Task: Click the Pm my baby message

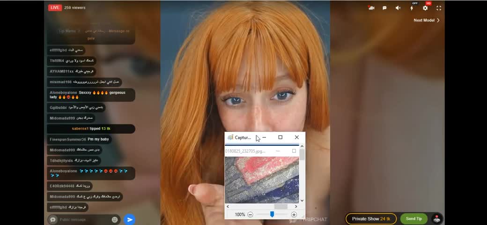Action: pos(98,139)
